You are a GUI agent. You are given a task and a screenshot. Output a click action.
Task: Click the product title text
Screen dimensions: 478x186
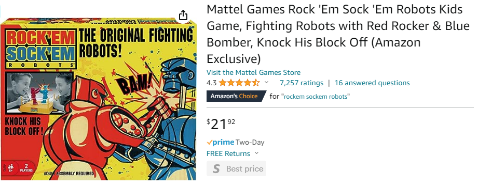338,34
